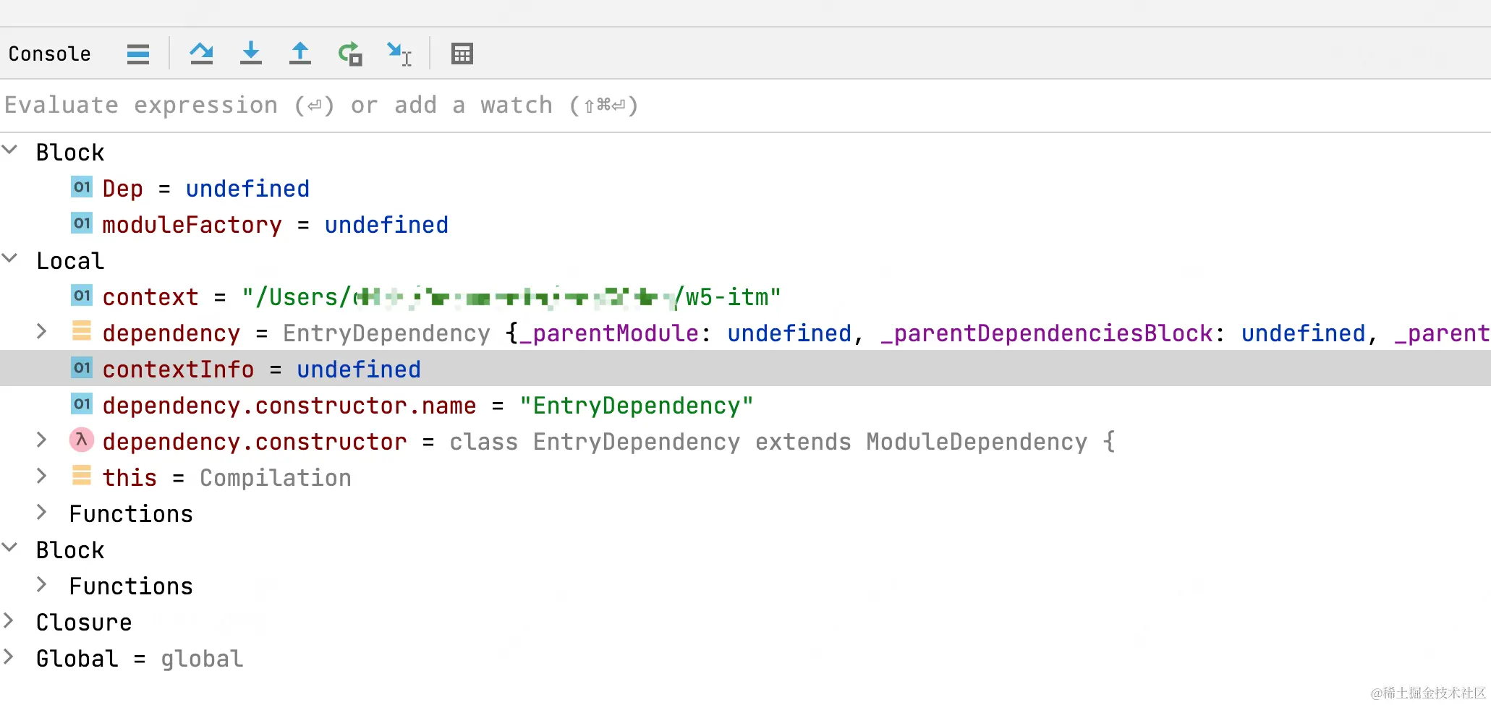This screenshot has height=705, width=1491.
Task: Click the Run to Cursor icon
Action: pos(399,54)
